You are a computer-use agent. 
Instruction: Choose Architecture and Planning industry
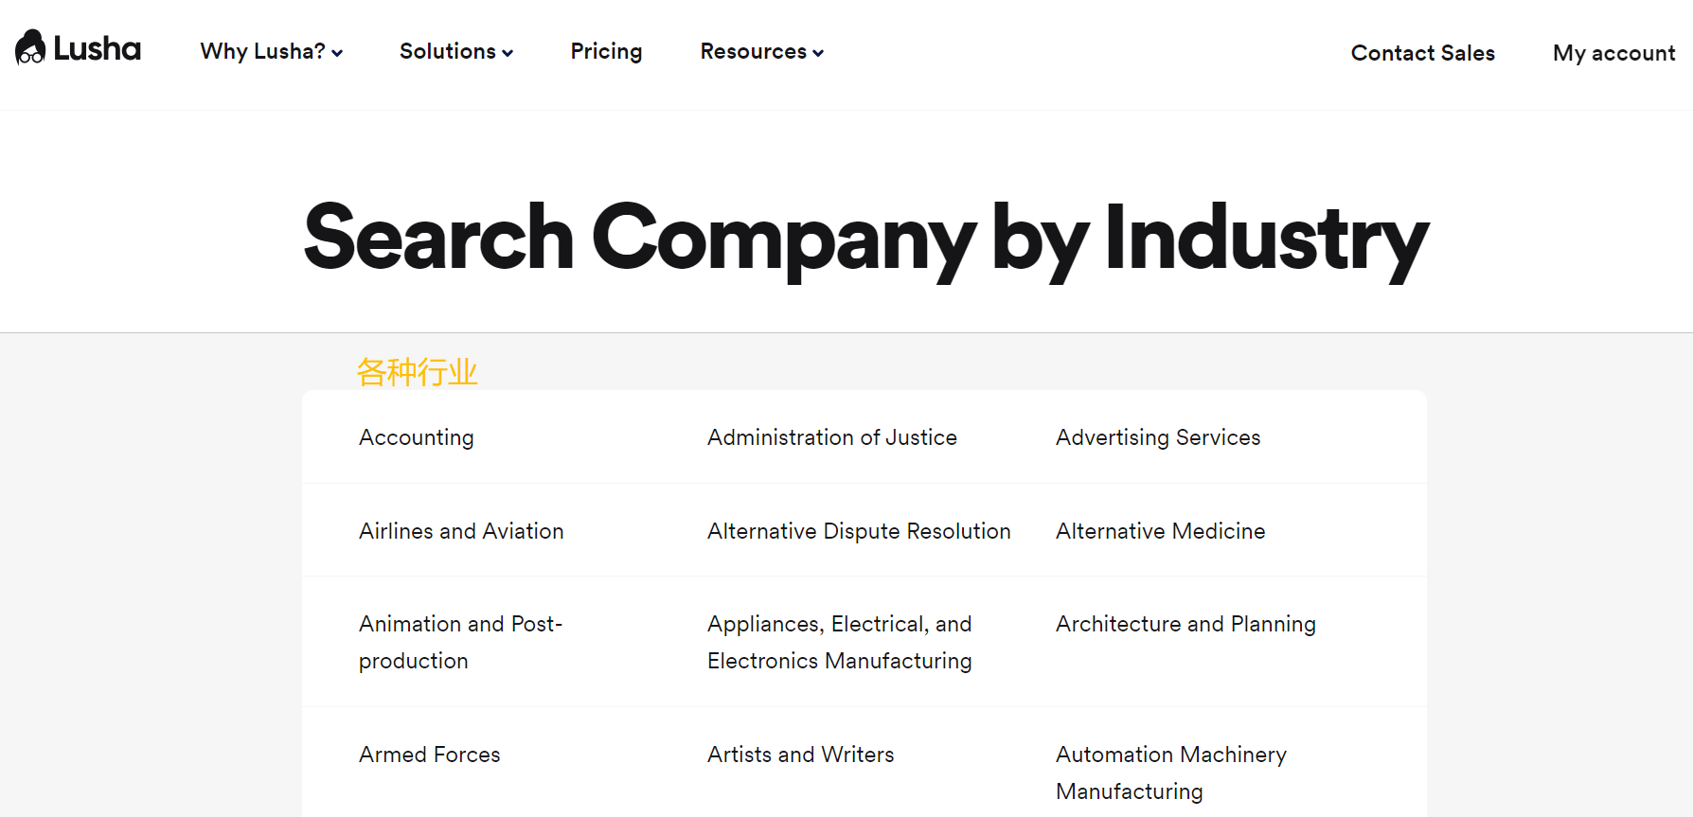(1185, 624)
